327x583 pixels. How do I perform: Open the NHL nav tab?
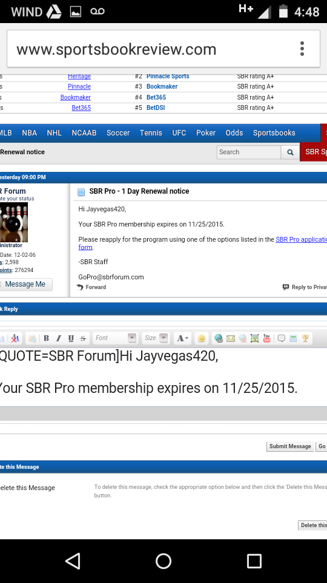tap(54, 133)
